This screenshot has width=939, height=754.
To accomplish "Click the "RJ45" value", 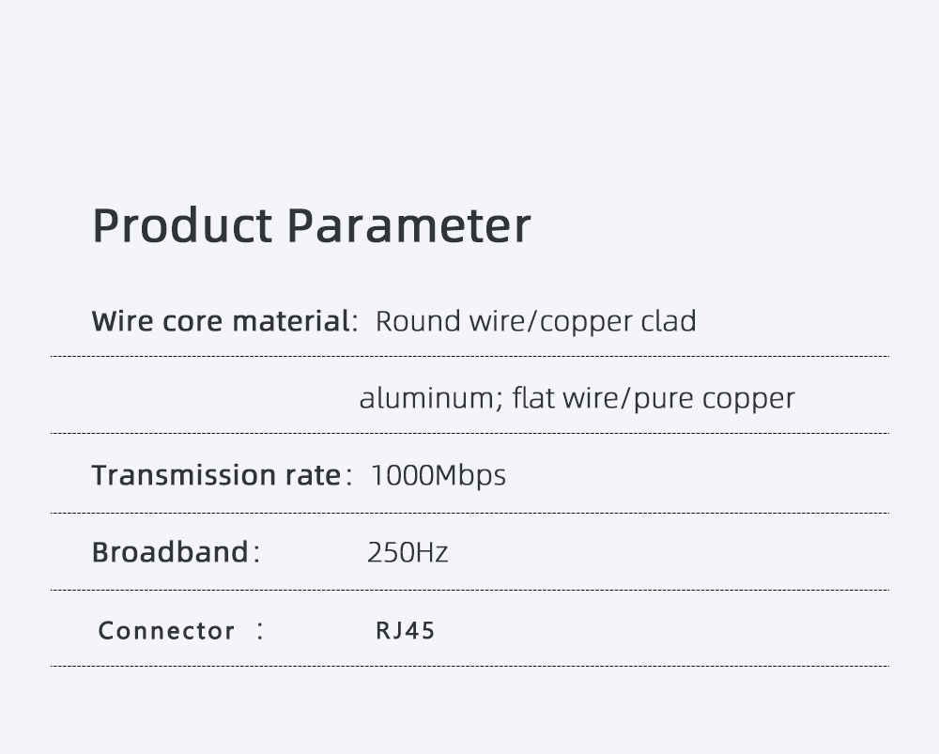I will pos(406,630).
